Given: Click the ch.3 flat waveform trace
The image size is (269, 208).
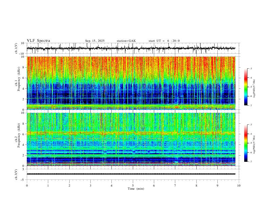Looking at the screenshot, I should coord(131,174).
